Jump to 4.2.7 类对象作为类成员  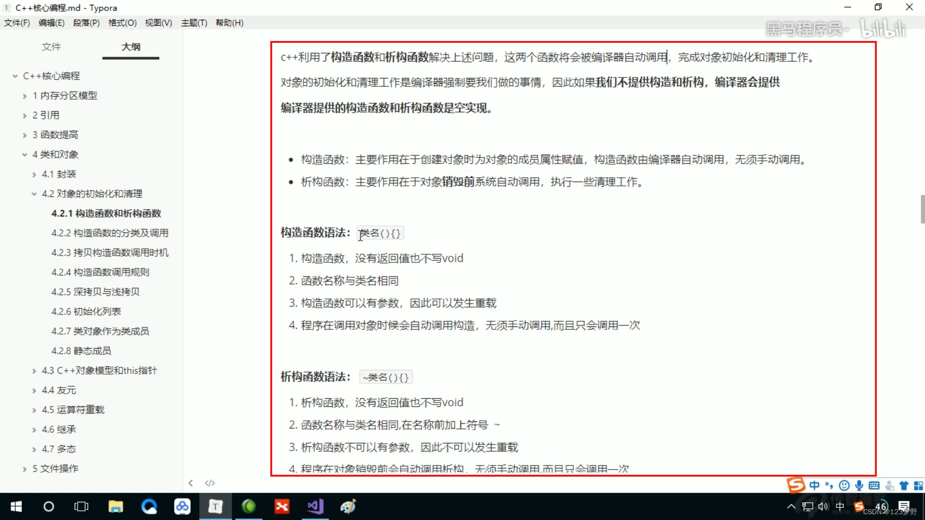[x=100, y=331]
